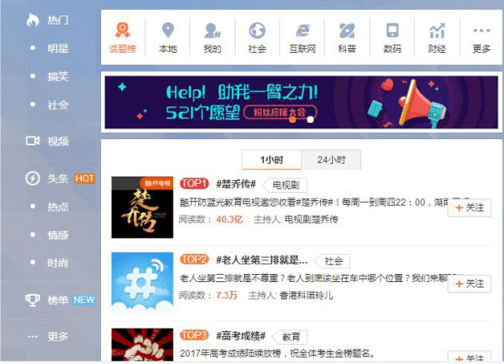Open the #高考成绩# topic link
The height and width of the screenshot is (364, 504).
tap(241, 337)
